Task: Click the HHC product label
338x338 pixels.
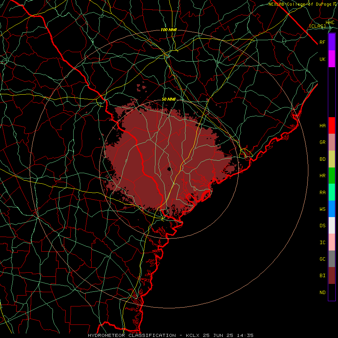Action: click(330, 23)
